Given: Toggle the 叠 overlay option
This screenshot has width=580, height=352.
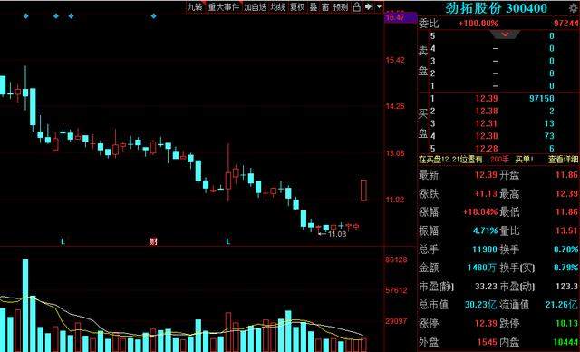Looking at the screenshot, I should (x=314, y=7).
